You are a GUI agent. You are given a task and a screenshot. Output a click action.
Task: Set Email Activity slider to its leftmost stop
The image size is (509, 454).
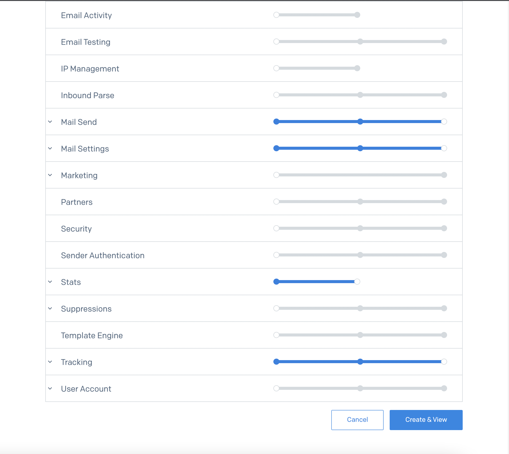(276, 15)
